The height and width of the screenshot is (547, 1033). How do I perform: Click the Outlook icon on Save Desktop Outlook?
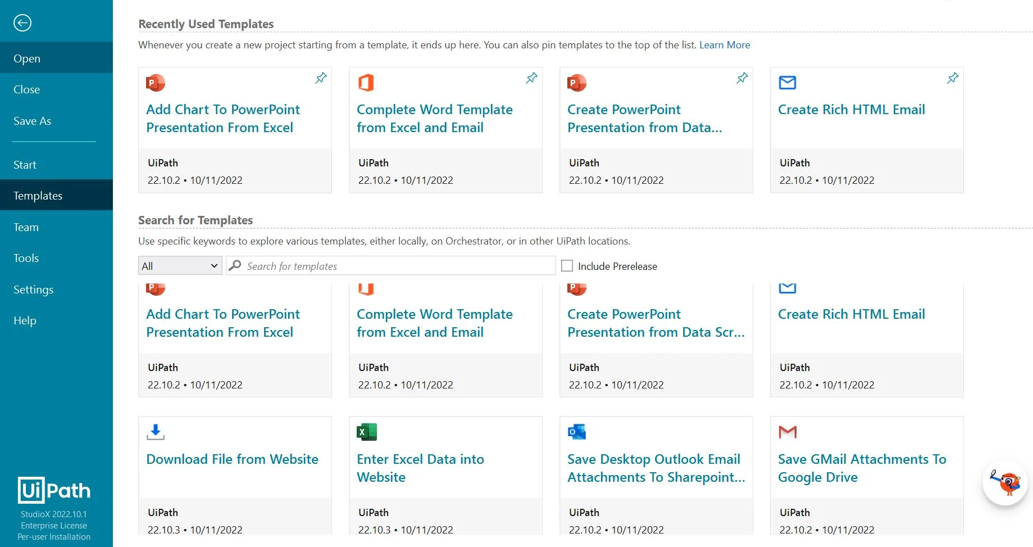coord(577,432)
